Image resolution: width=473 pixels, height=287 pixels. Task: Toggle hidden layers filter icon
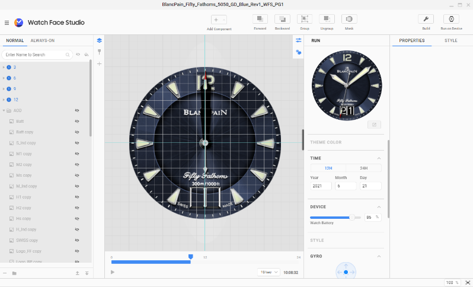coord(78,55)
